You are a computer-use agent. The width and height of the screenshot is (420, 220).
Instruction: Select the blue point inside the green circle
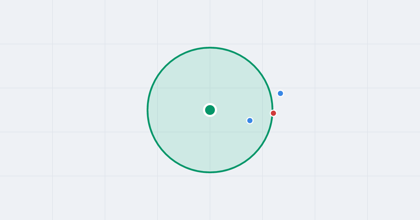pyautogui.click(x=250, y=120)
